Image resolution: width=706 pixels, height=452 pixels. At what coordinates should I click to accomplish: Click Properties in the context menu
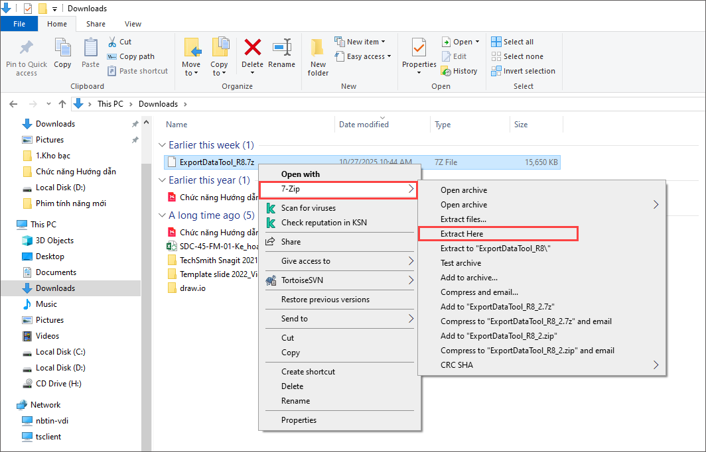299,420
